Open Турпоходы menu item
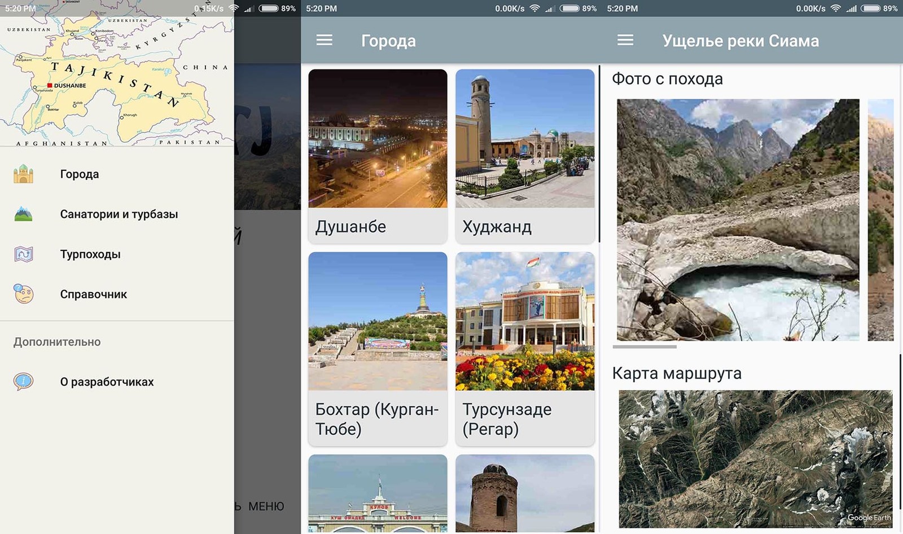 coord(117,254)
